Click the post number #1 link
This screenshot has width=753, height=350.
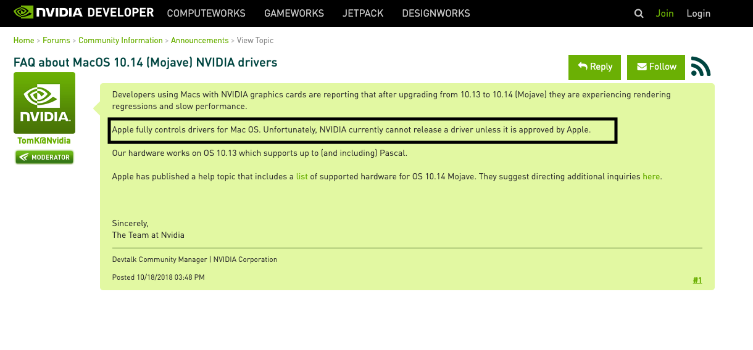697,280
